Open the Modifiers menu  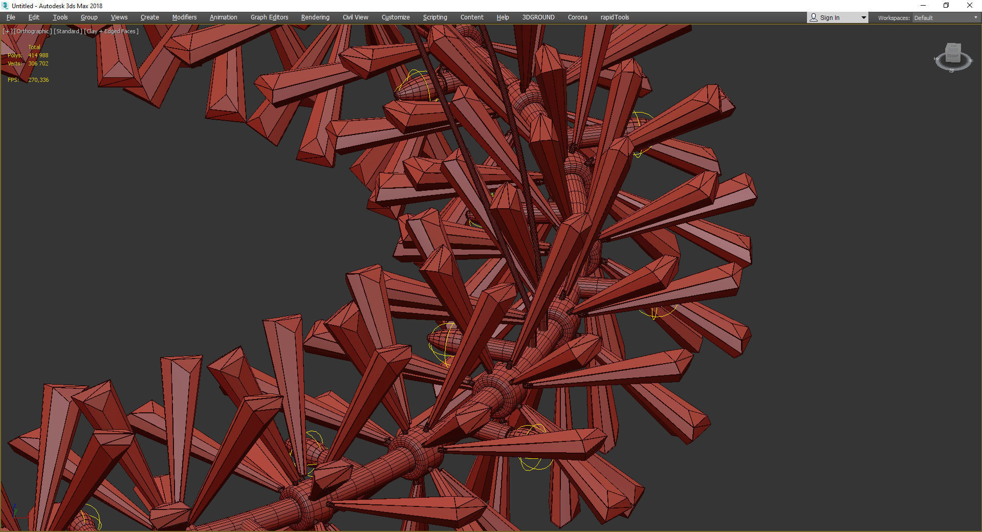pos(184,17)
